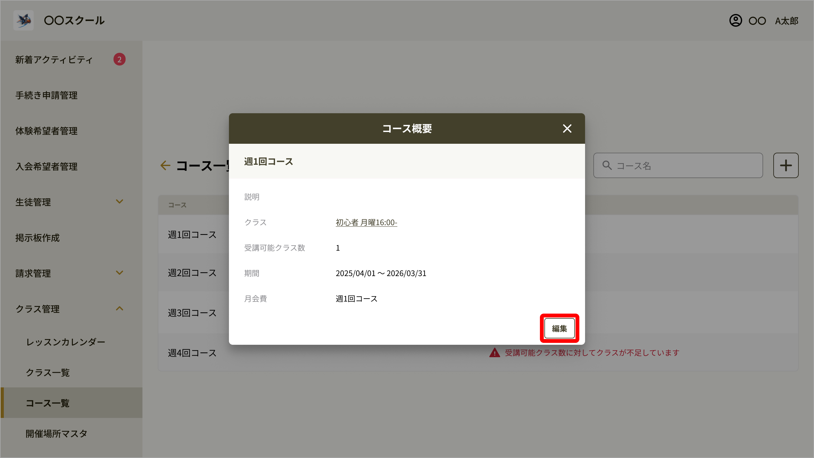Click the コース column header

(x=177, y=205)
